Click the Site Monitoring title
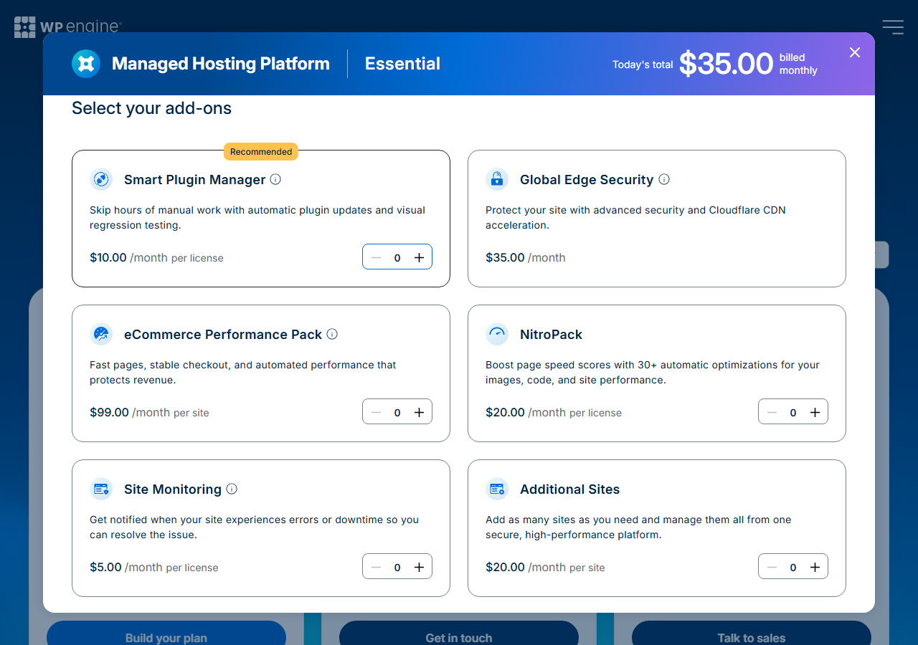 [173, 489]
